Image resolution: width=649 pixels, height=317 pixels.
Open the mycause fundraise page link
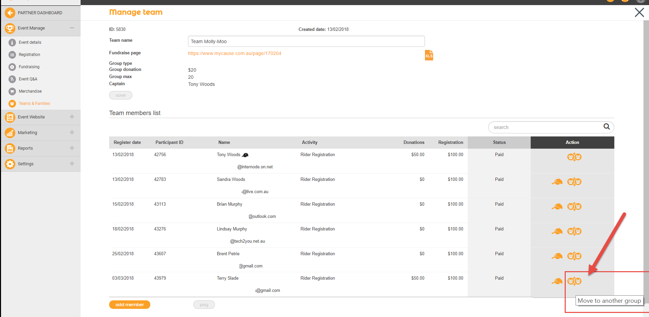(235, 53)
